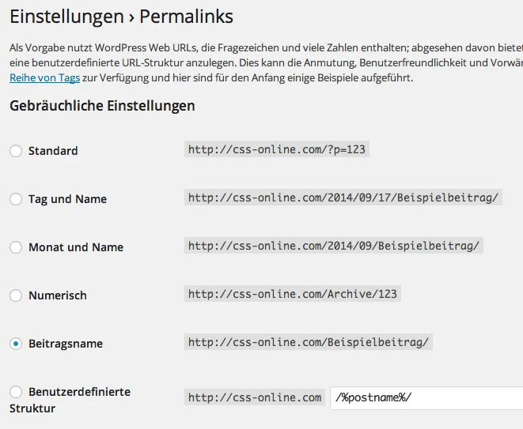Click the Numerisch text label
523x429 pixels.
58,295
